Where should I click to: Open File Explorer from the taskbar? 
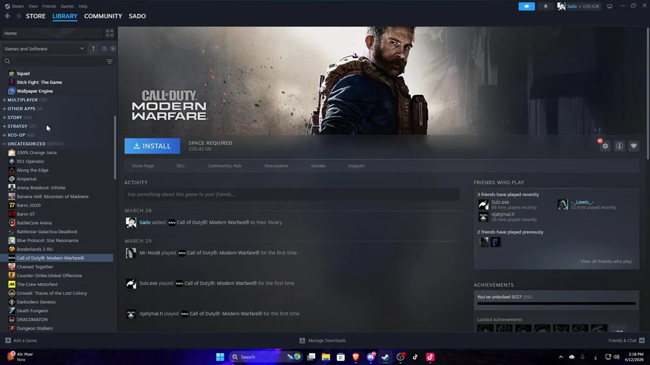[x=326, y=357]
